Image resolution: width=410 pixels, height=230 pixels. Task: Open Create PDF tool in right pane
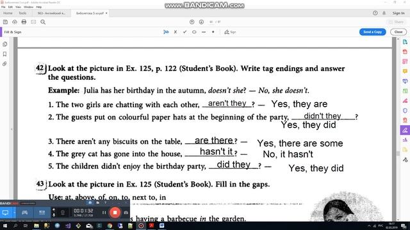point(405,52)
